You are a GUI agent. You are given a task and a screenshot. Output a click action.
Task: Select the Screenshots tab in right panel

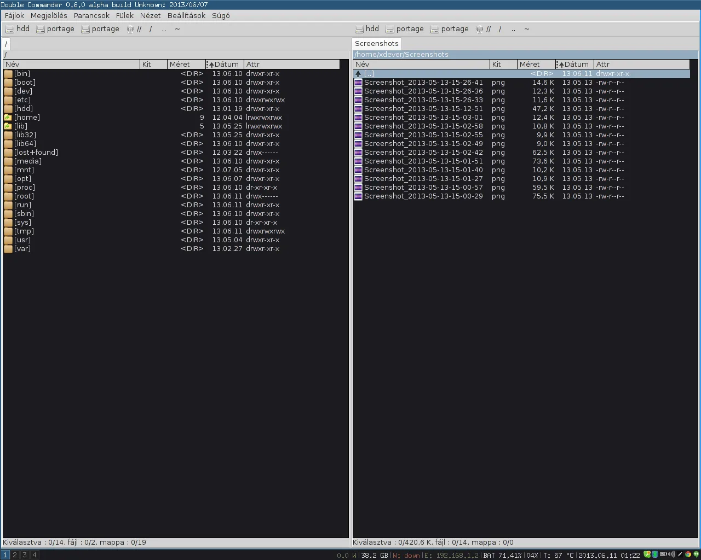[x=377, y=44]
